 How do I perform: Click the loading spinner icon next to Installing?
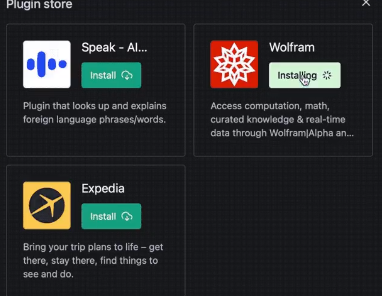pyautogui.click(x=327, y=75)
